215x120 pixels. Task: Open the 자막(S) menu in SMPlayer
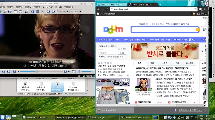(x=37, y=7)
